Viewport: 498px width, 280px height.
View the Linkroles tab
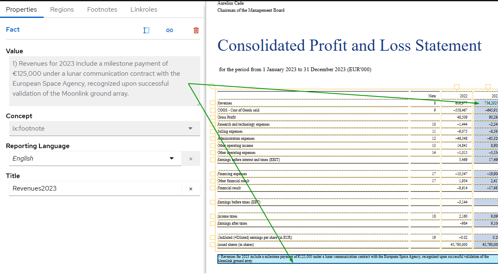[x=144, y=9]
